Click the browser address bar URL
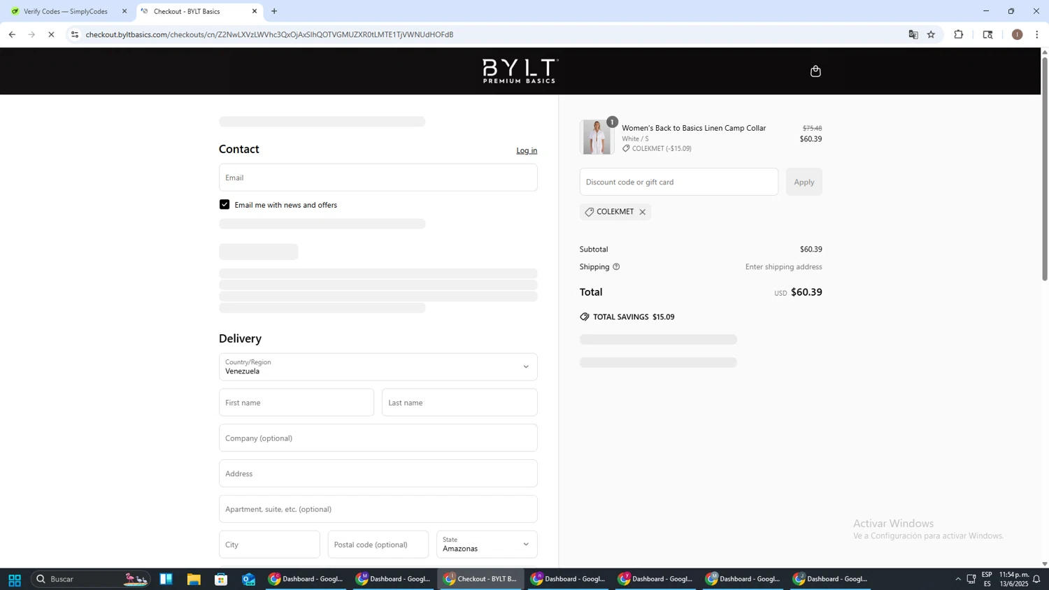Screen dimensions: 1049x590 click(270, 34)
